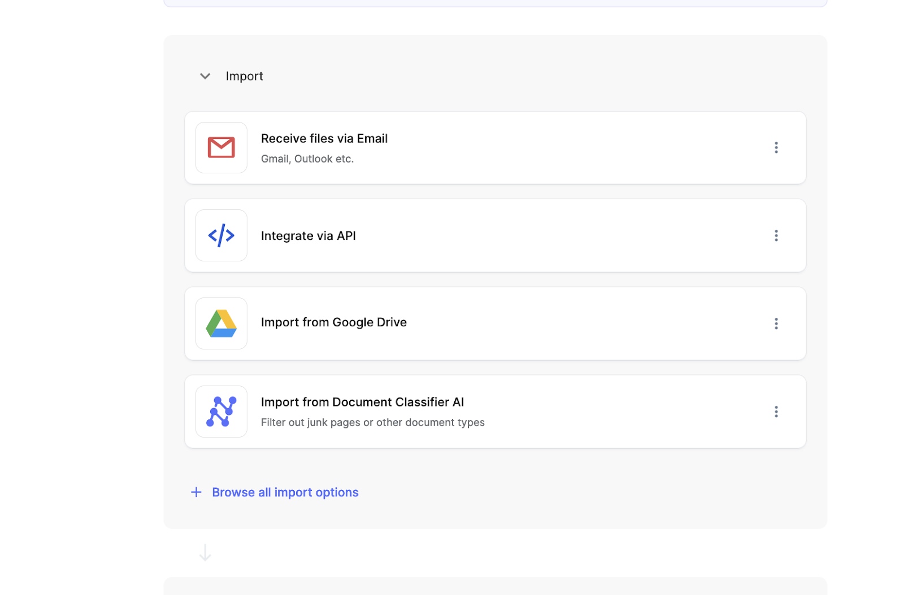Click the plus icon beside Browse options
The image size is (904, 595).
coord(196,492)
